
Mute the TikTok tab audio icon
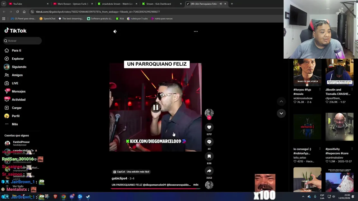point(221,4)
